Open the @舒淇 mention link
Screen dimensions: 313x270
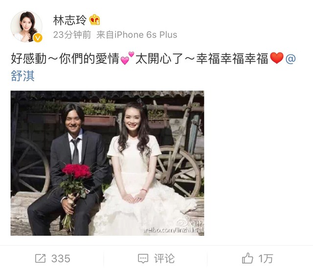tap(22, 76)
